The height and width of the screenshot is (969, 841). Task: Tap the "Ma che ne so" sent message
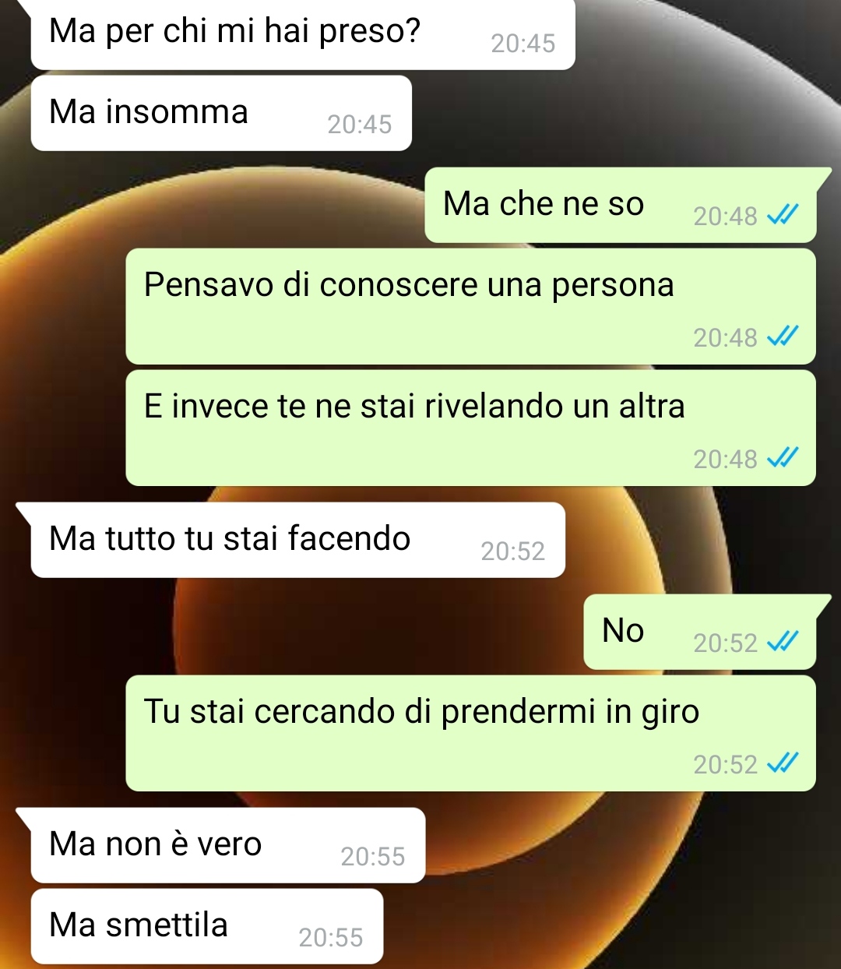tap(621, 205)
